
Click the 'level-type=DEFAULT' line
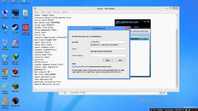tap(44, 25)
